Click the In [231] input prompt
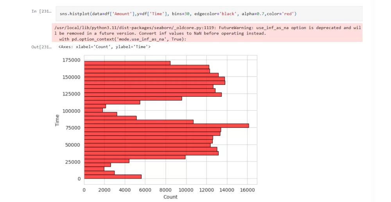The image size is (391, 202). coord(41,11)
